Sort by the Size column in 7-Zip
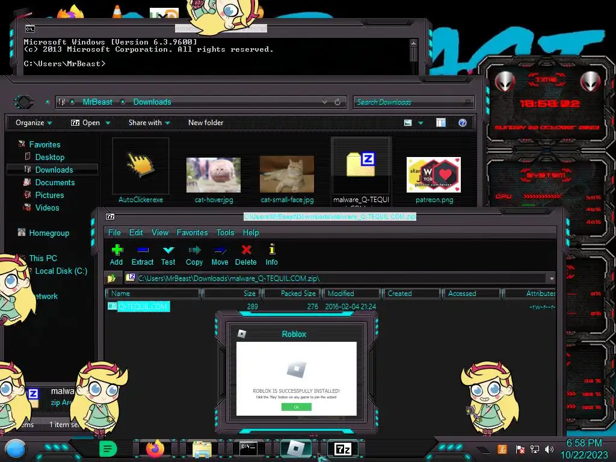Viewport: 616px width, 462px height. 232,294
